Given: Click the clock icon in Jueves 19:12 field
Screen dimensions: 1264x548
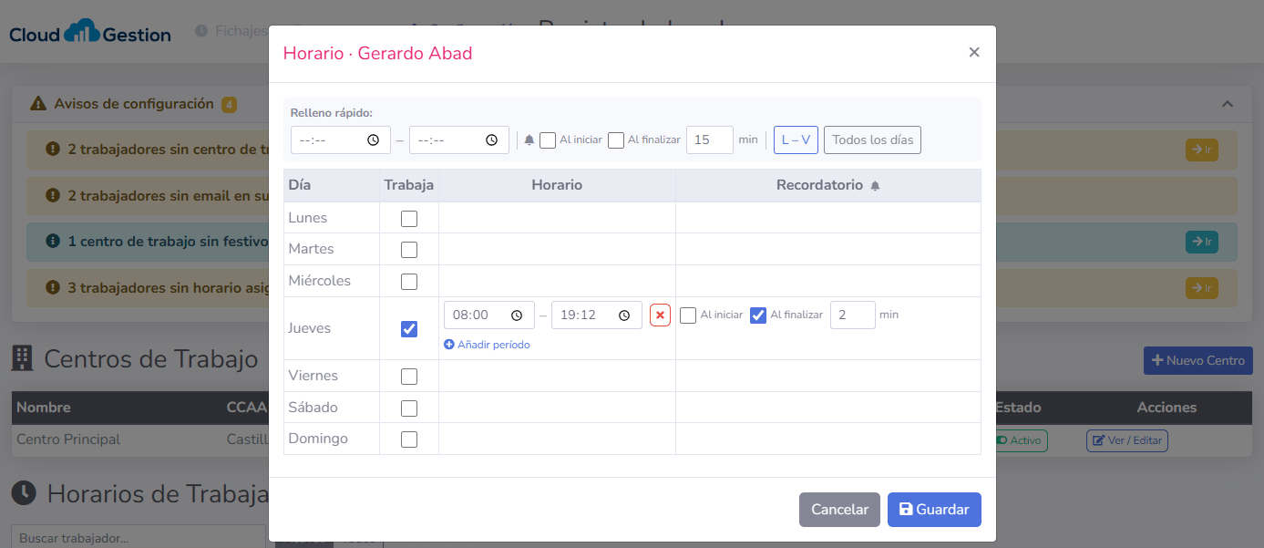Looking at the screenshot, I should coord(624,315).
